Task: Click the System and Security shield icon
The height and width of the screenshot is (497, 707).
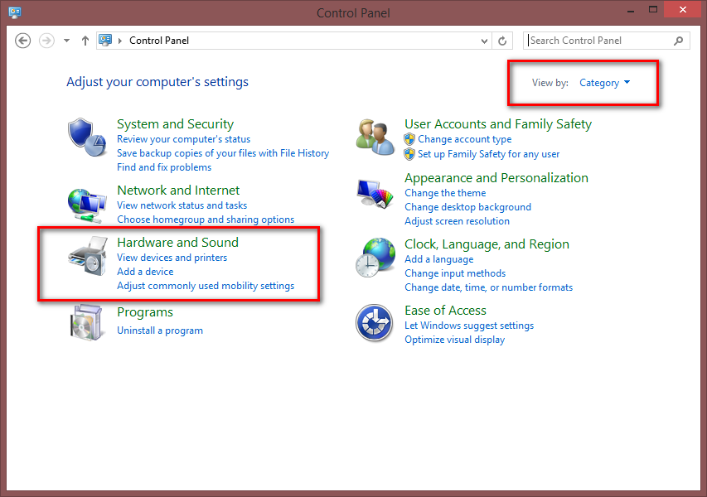Action: pyautogui.click(x=87, y=138)
